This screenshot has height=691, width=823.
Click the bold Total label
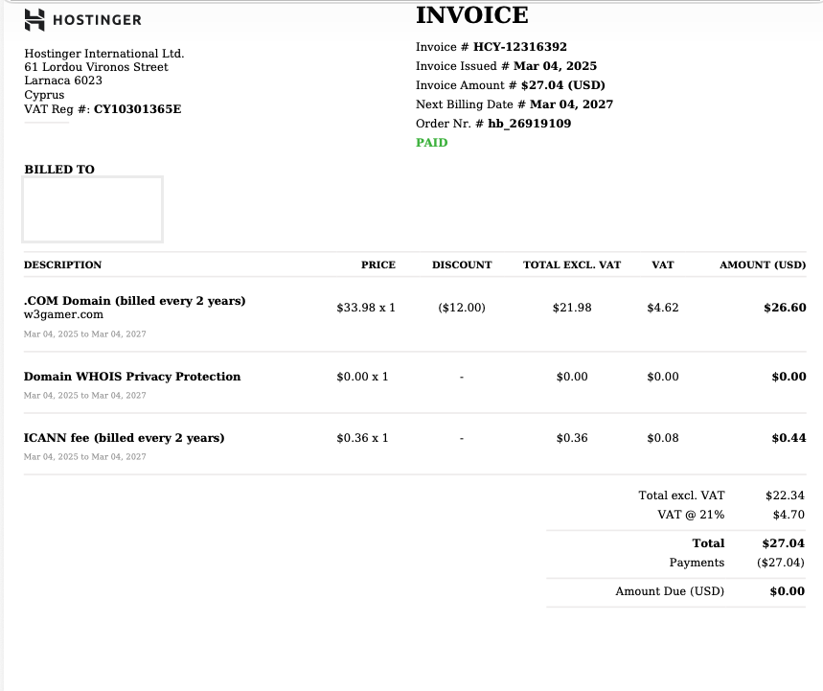[x=708, y=543]
